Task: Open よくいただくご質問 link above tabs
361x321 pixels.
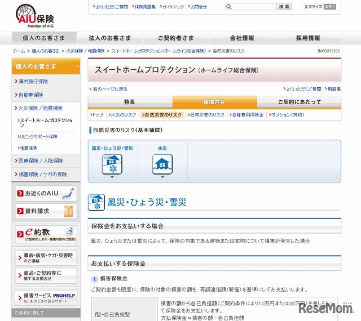Action: click(302, 89)
